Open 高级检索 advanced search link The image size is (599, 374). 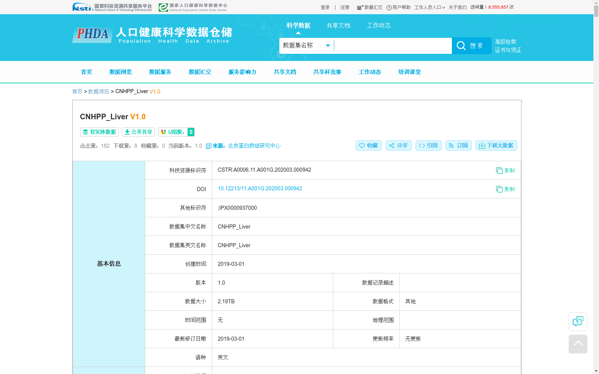(x=505, y=42)
